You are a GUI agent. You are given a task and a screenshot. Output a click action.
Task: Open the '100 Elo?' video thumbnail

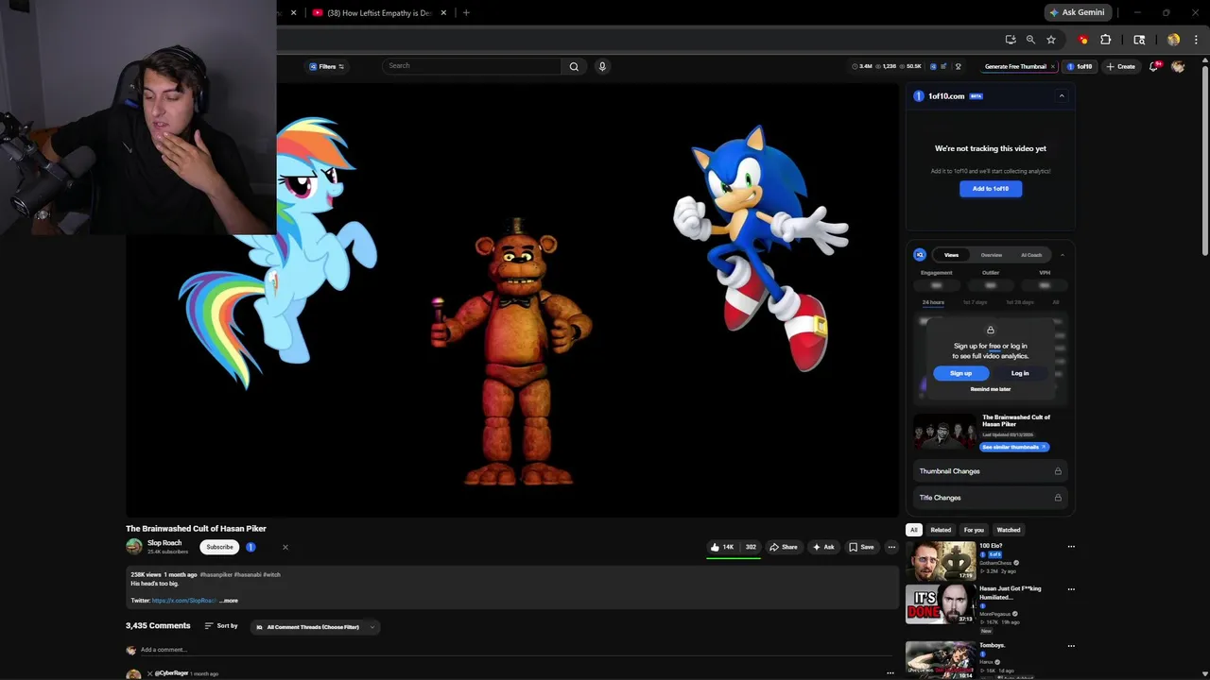coord(942,561)
